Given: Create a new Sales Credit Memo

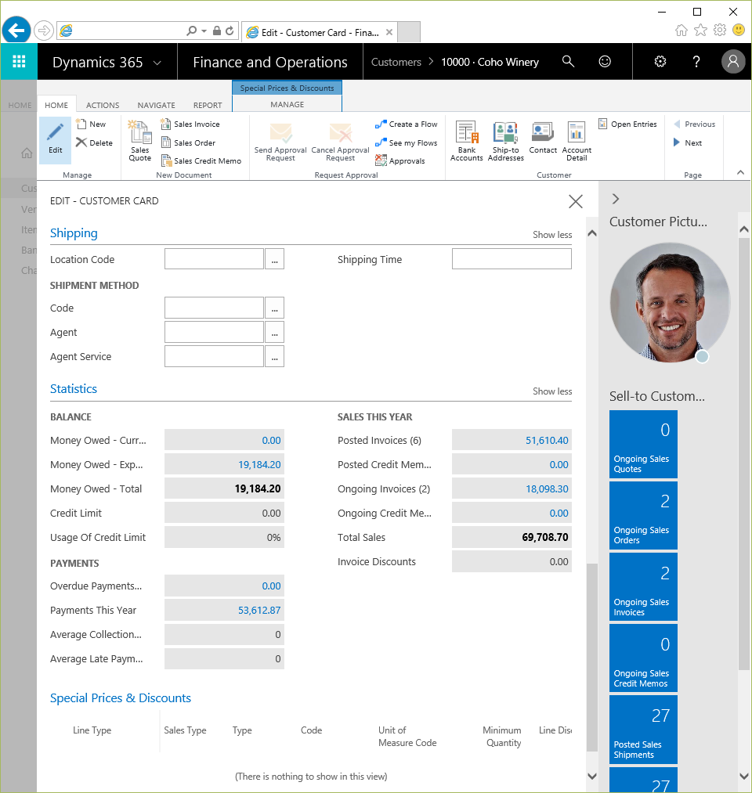Looking at the screenshot, I should (201, 160).
